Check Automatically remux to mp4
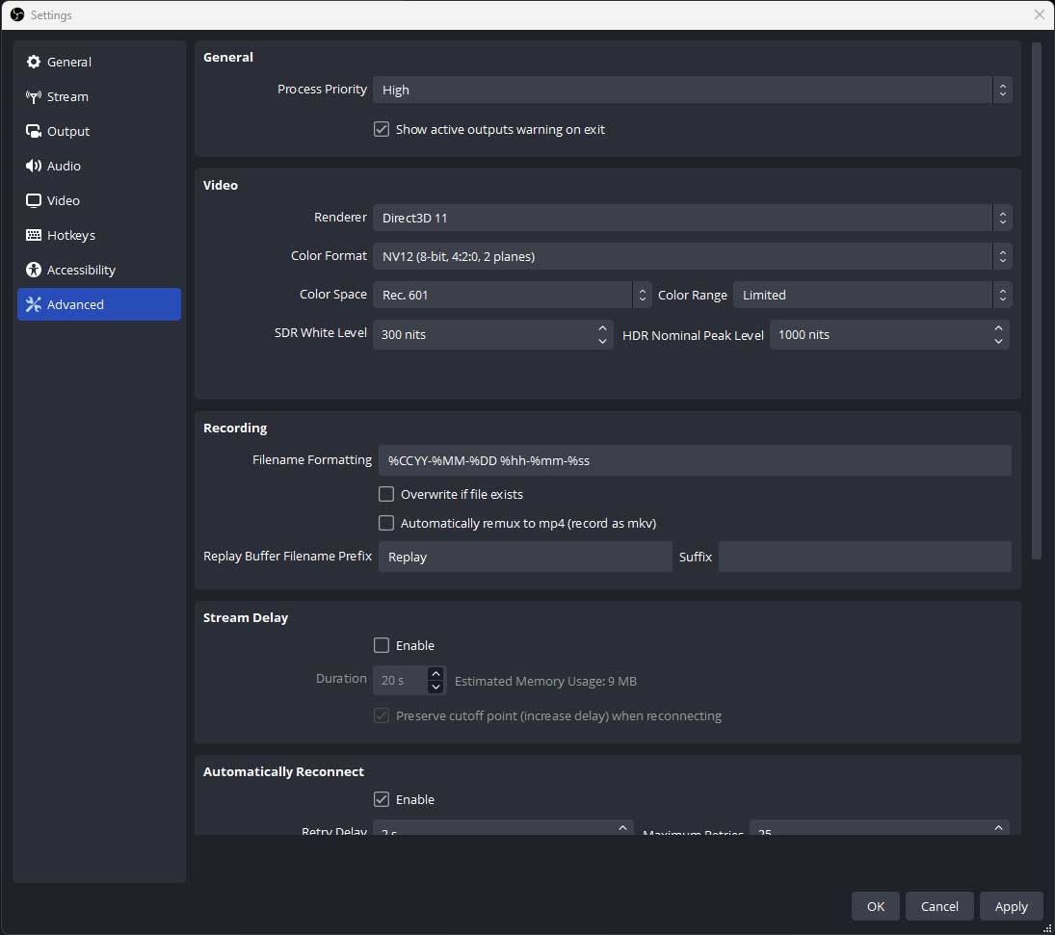 pyautogui.click(x=386, y=523)
